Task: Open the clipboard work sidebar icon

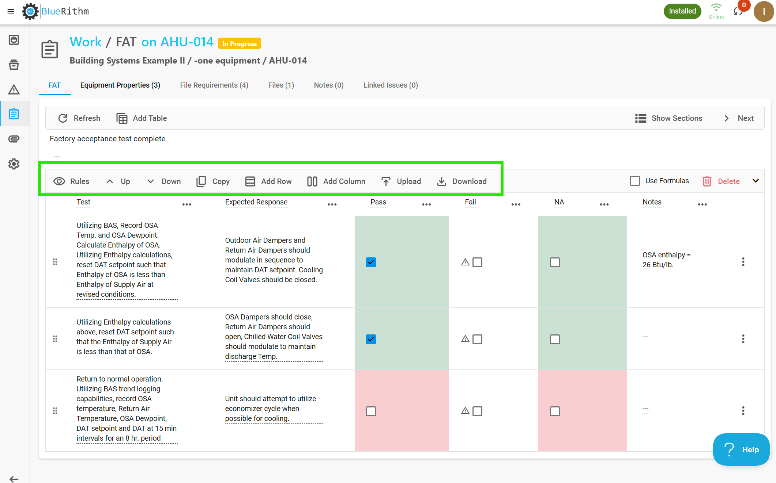Action: point(14,114)
